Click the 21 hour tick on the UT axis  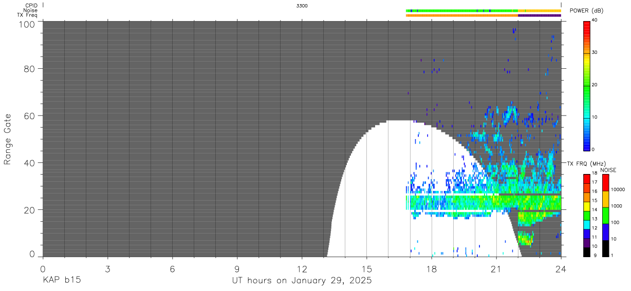pos(496,269)
